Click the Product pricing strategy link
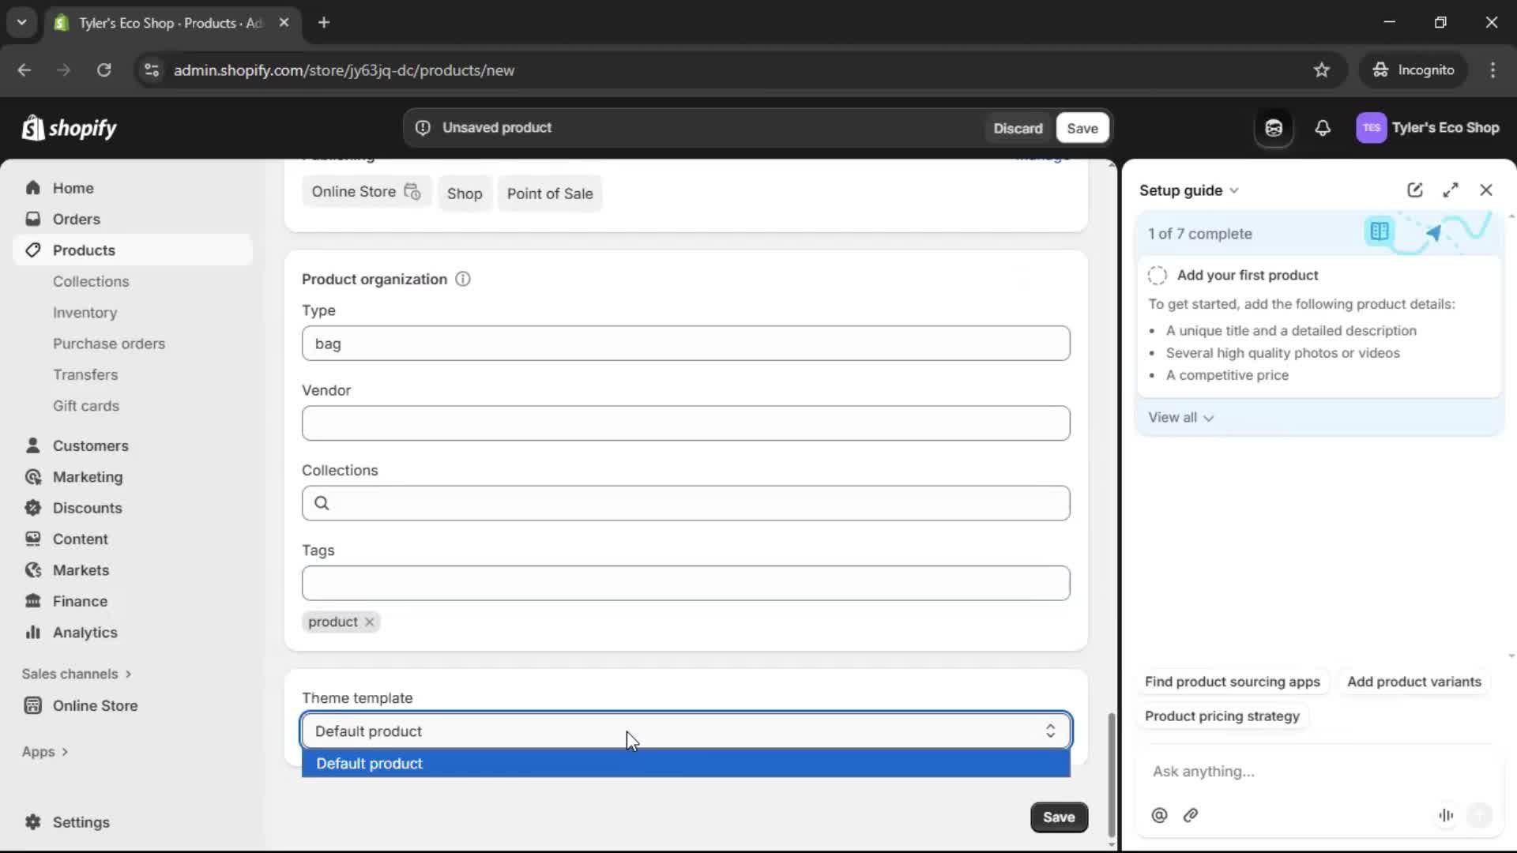The image size is (1517, 853). click(1222, 716)
